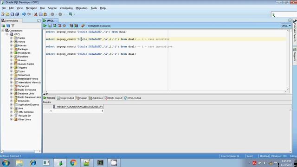Switch to the OWA Output tab
Viewport: 297px width, 167px height.
[x=133, y=98]
